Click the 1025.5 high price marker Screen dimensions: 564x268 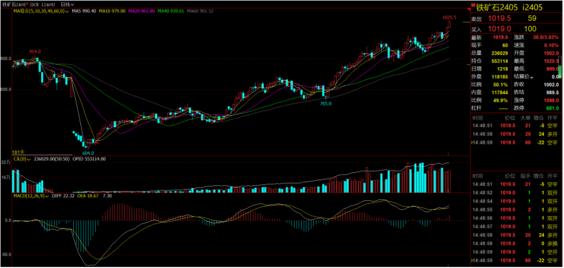449,17
